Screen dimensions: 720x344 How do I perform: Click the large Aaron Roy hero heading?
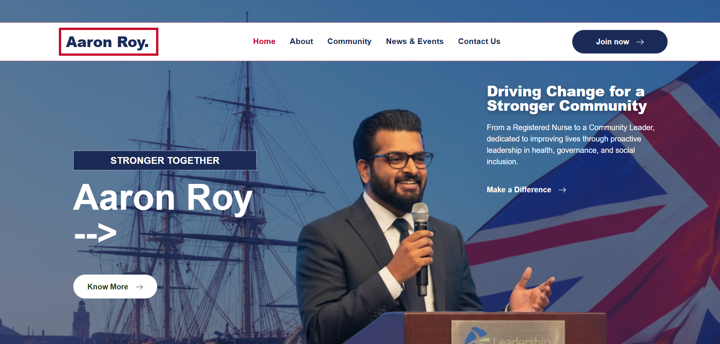[163, 198]
